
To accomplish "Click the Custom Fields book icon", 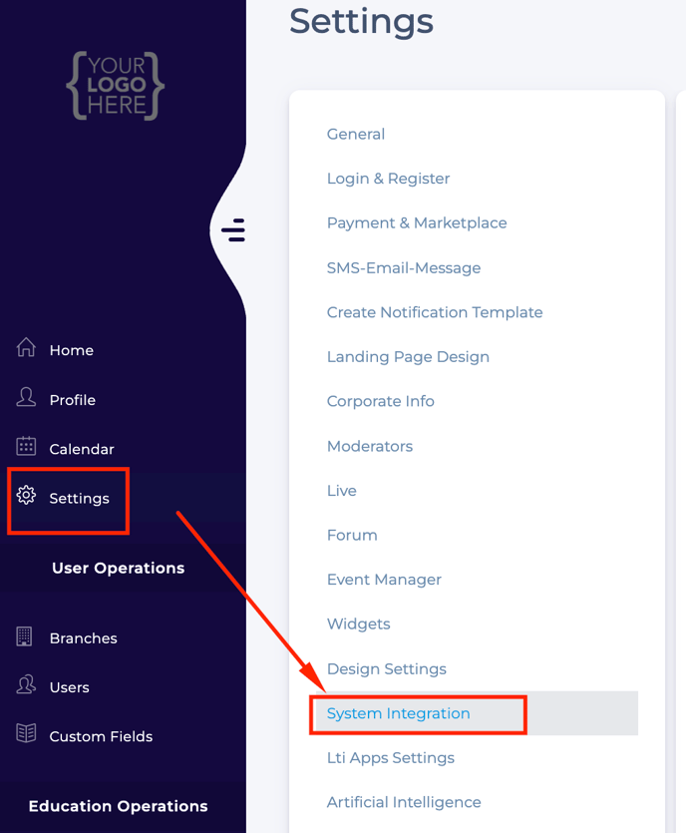I will [x=26, y=733].
